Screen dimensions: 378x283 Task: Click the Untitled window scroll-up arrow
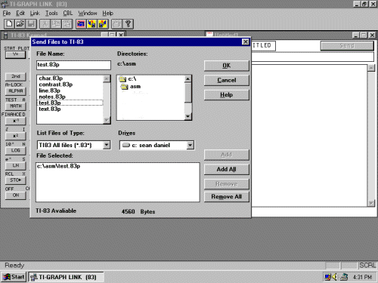coord(371,68)
